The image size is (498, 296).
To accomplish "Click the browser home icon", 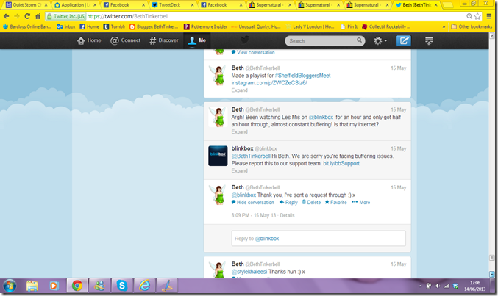I will point(38,16).
